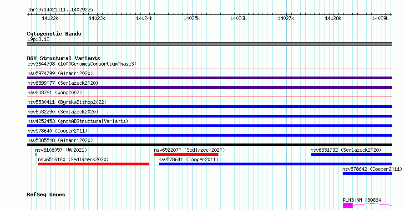Click the 19p13.12 cytogenetic band bar
The height and width of the screenshot is (210, 405).
(209, 44)
